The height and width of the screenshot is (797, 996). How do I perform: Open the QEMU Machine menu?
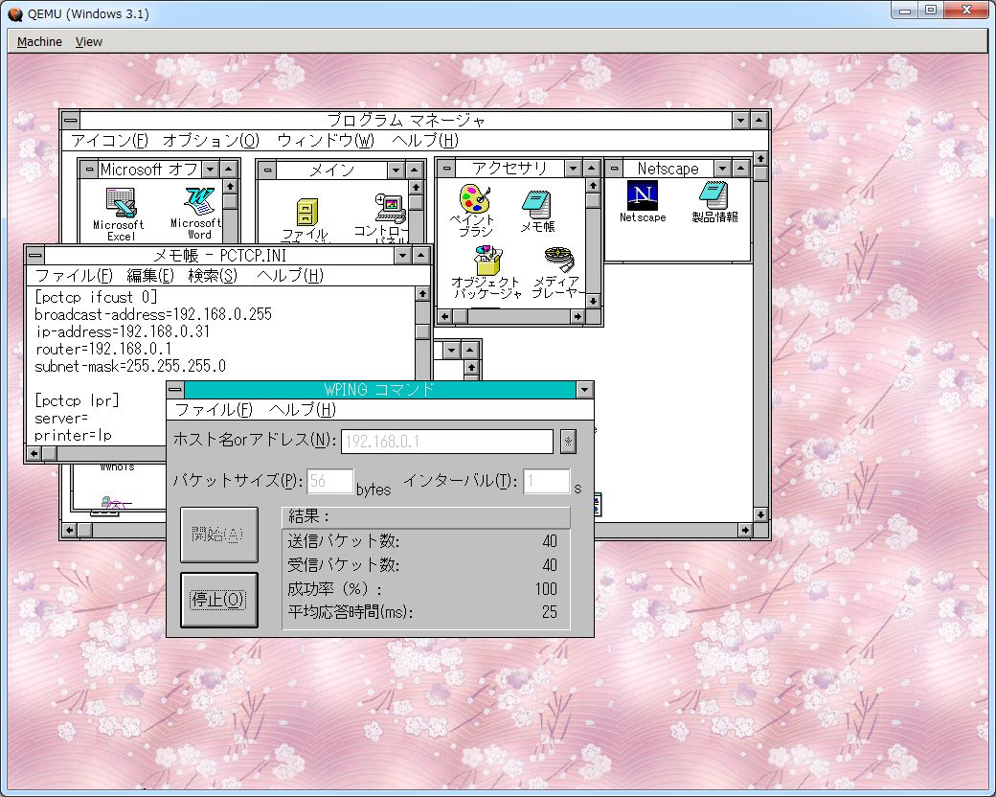tap(39, 42)
